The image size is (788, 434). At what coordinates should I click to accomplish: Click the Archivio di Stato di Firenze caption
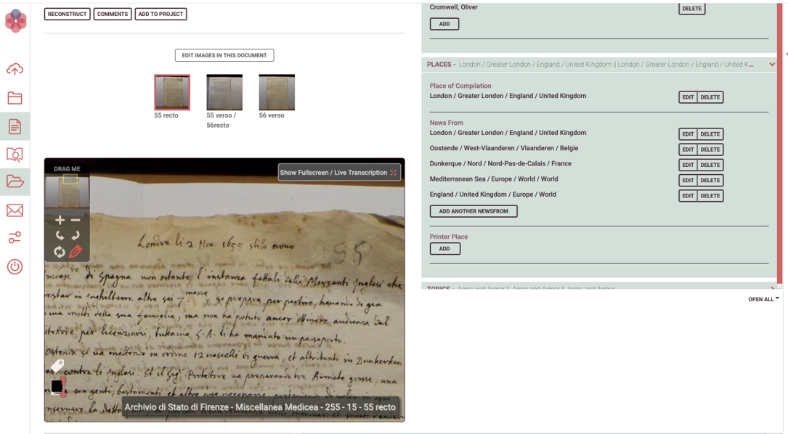click(260, 407)
